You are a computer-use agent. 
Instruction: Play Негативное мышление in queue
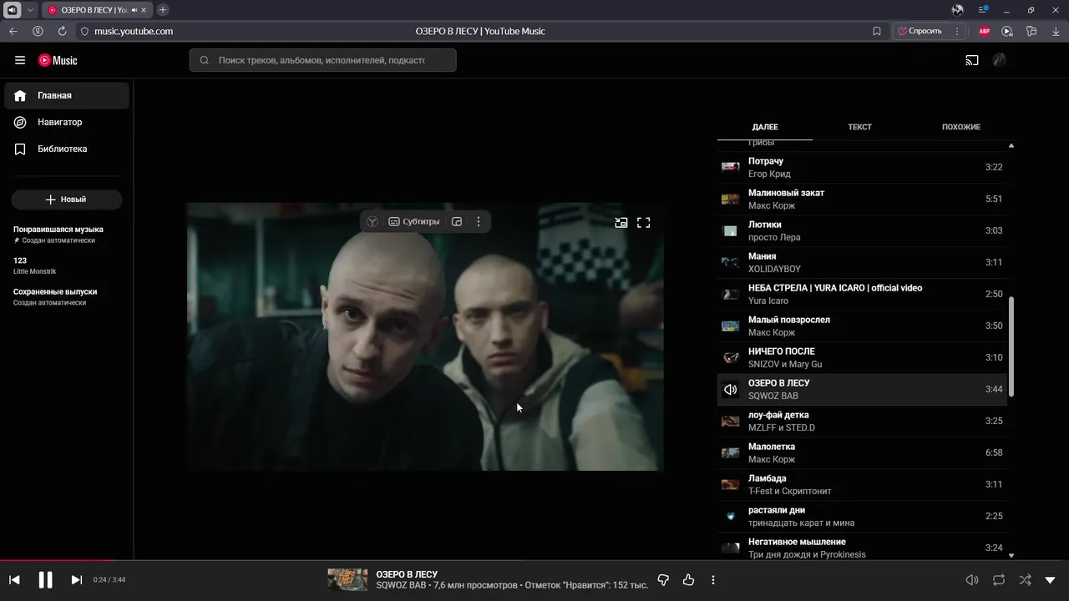862,547
